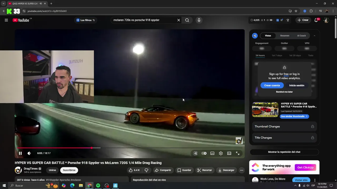Click the Recortar clip button
This screenshot has height=189, width=337.
(x=205, y=170)
